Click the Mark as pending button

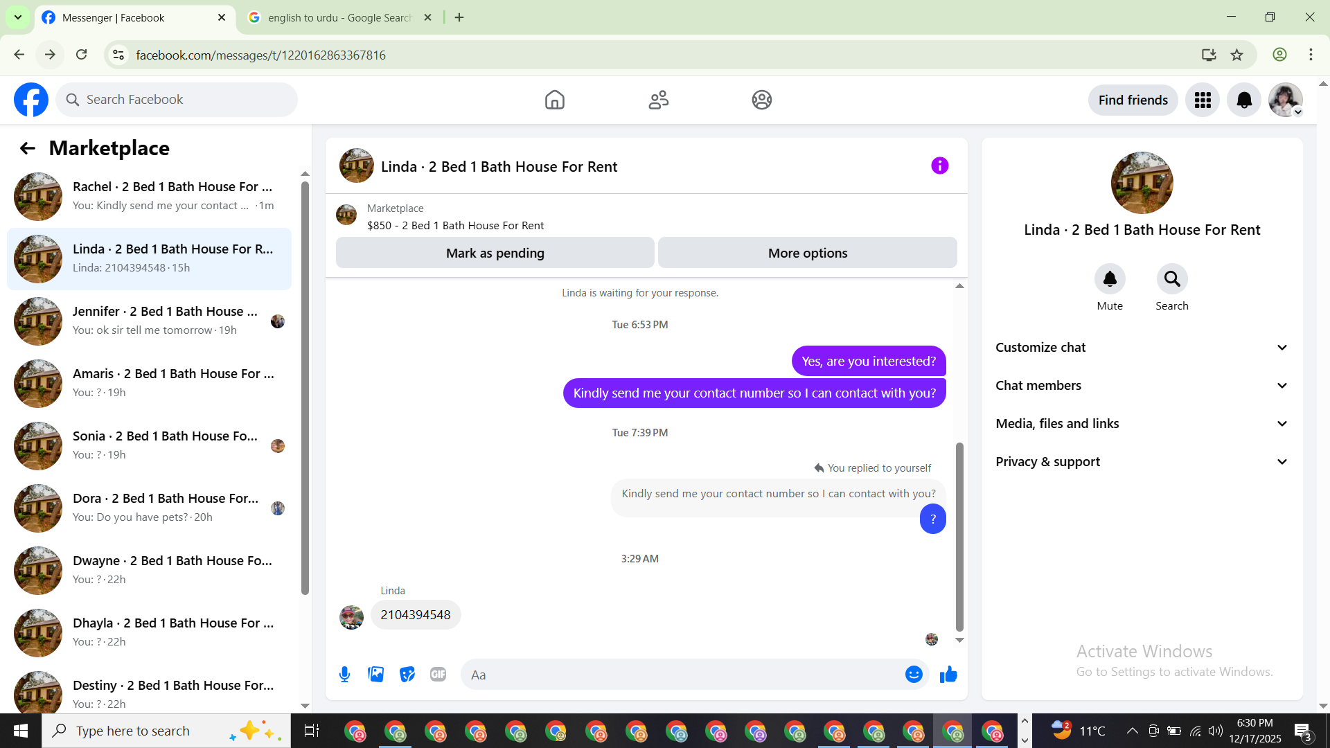pos(495,253)
